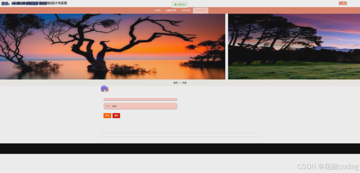Click the red 删除 delete button
This screenshot has width=360, height=173.
click(116, 116)
